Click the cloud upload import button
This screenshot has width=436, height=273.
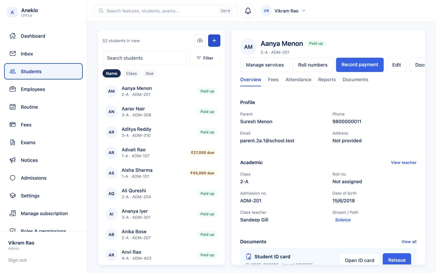[x=200, y=41]
